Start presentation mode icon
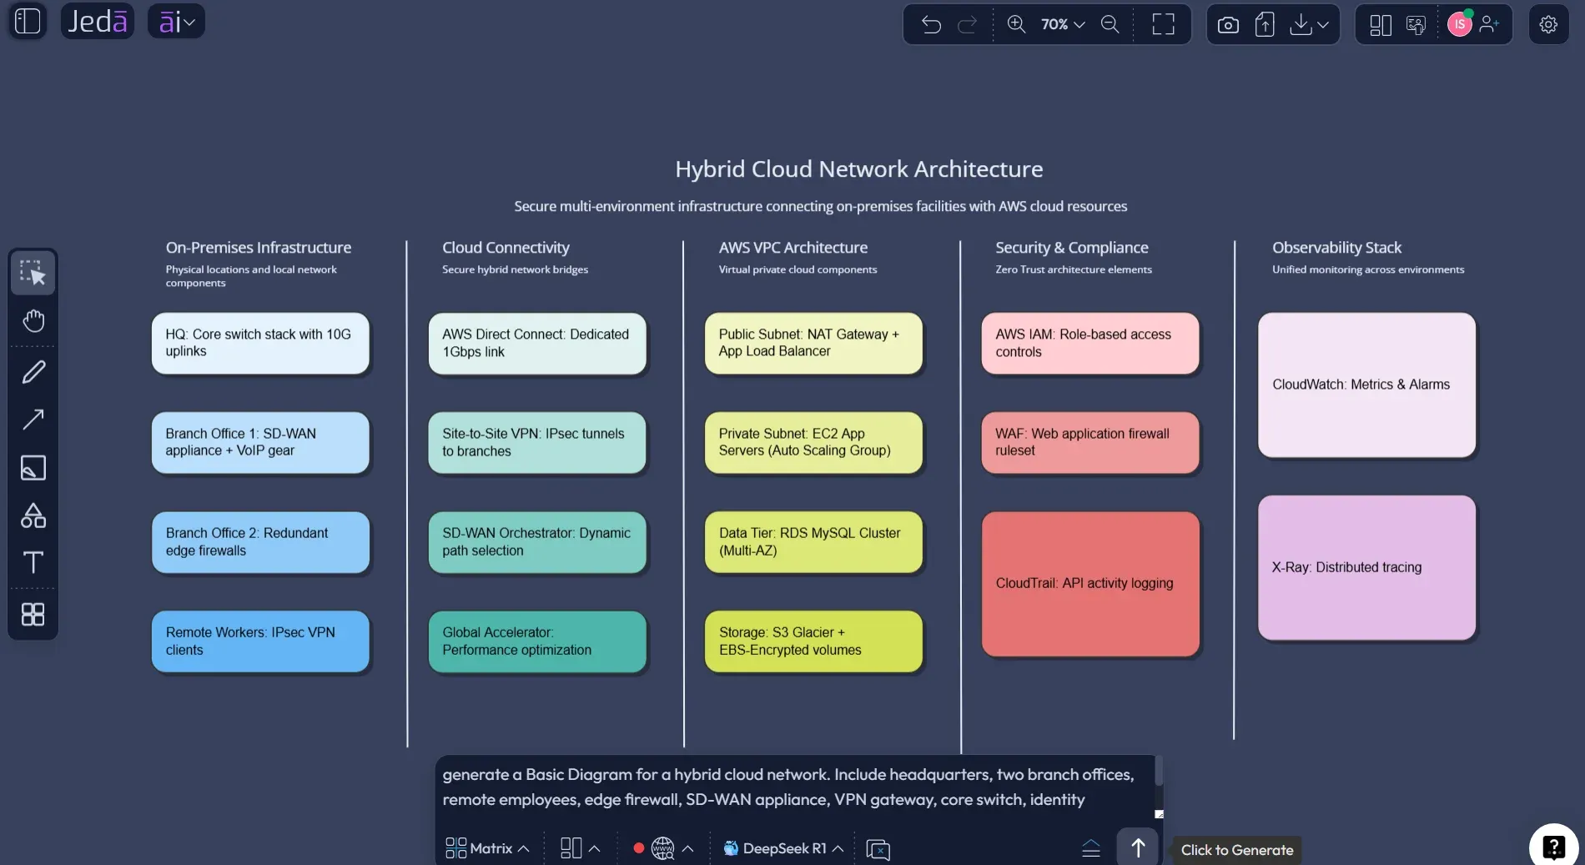Image resolution: width=1585 pixels, height=865 pixels. point(1416,25)
